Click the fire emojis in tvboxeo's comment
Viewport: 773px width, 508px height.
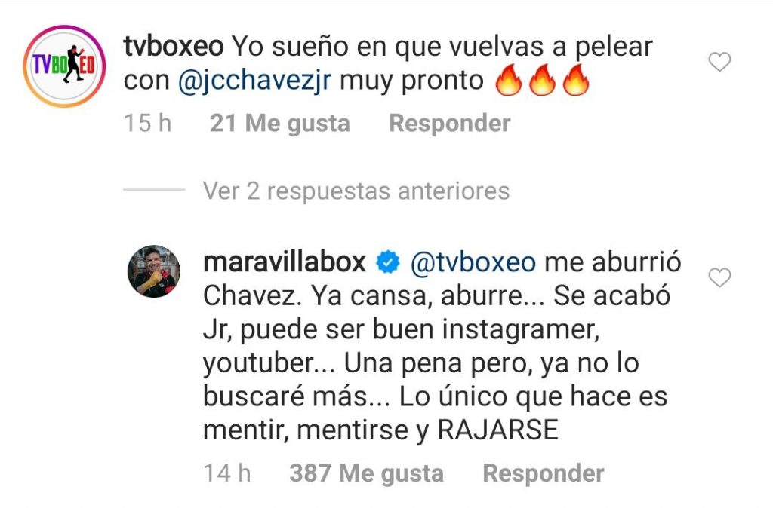point(542,80)
